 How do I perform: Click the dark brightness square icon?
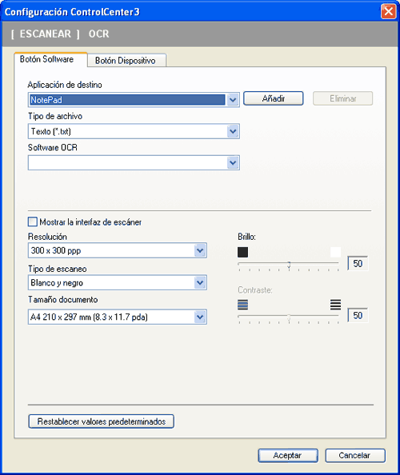click(242, 252)
